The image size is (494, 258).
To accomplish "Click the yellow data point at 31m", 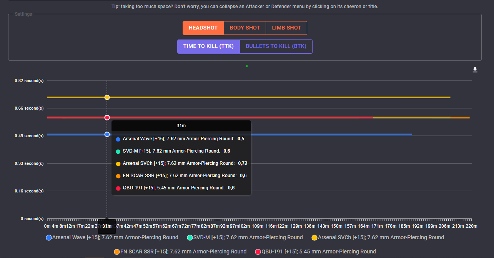I will [x=107, y=97].
